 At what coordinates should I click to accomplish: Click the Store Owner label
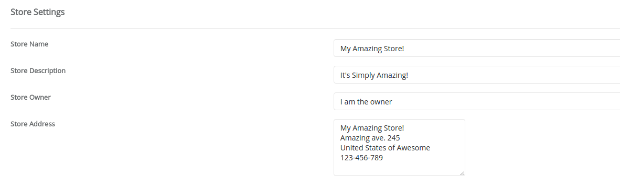[30, 97]
